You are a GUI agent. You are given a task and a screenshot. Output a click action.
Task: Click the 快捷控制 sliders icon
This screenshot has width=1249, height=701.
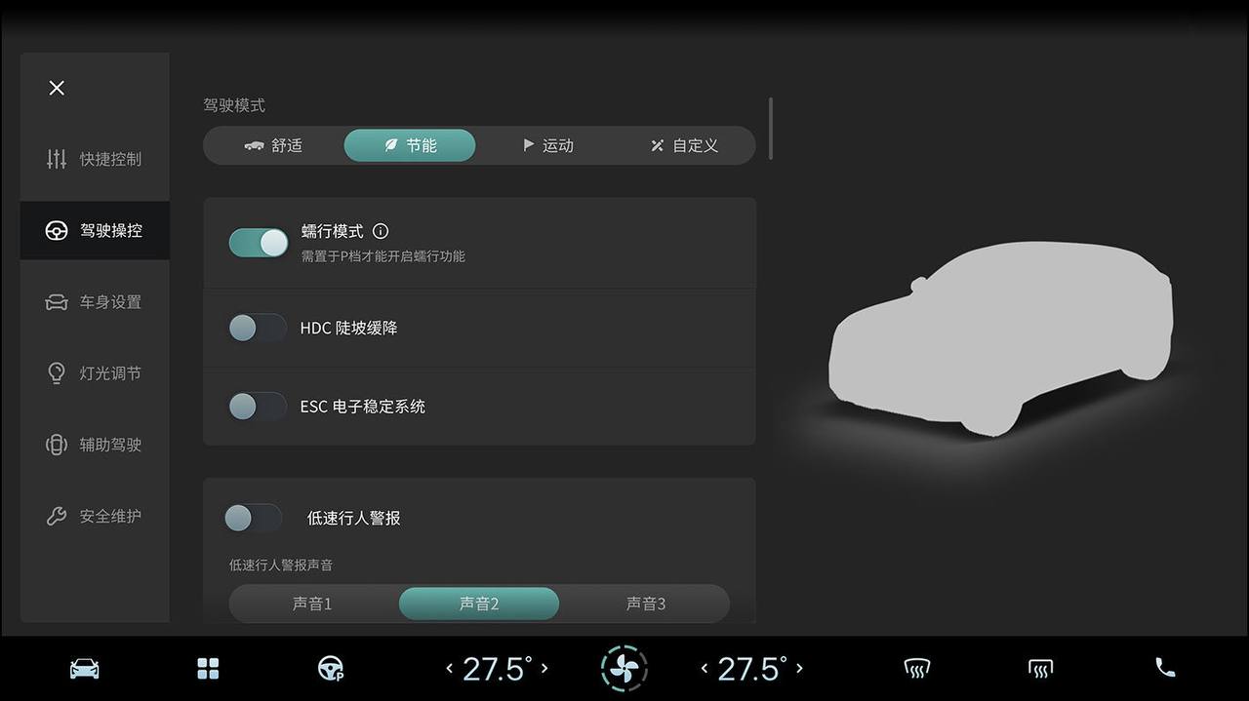point(57,159)
